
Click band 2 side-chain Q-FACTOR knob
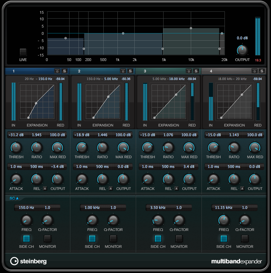click(113, 220)
